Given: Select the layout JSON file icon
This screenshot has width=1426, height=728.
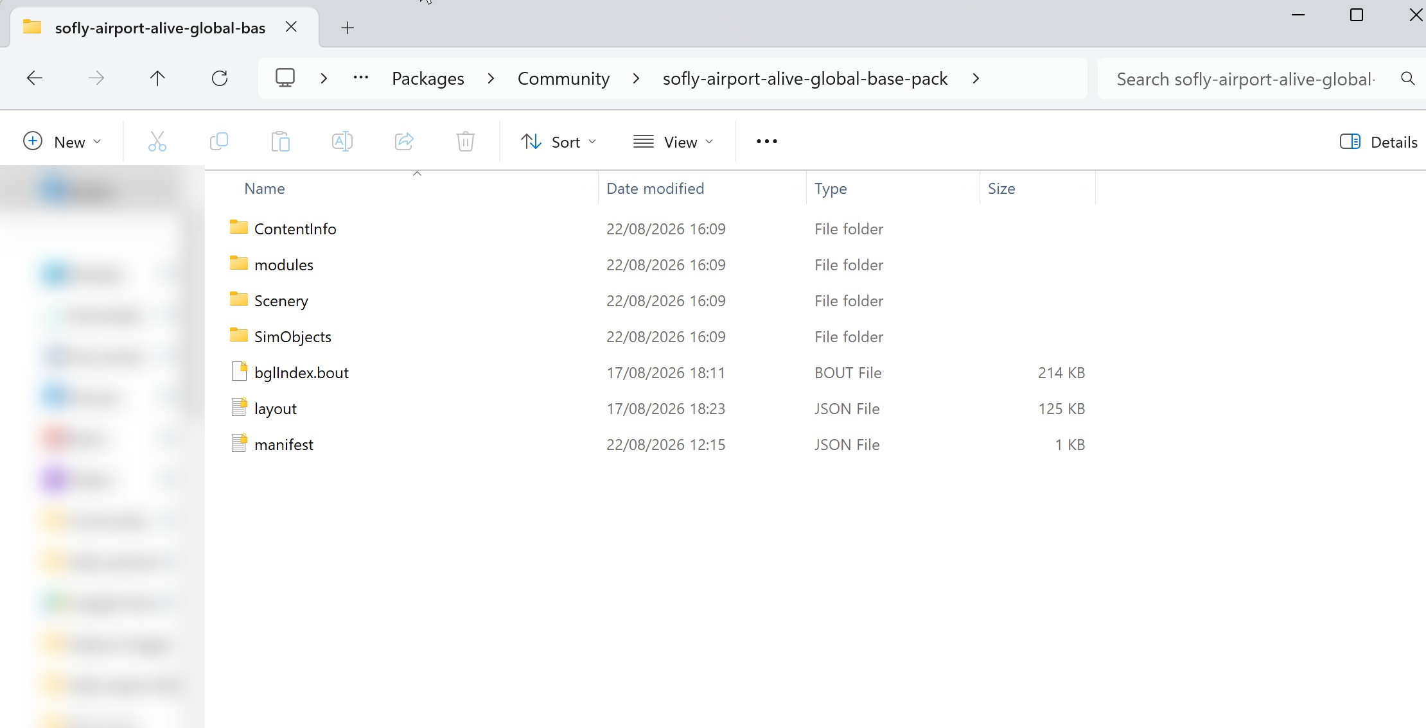Looking at the screenshot, I should (239, 408).
